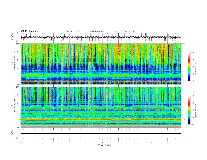Click the "10" tick on the time axis
Viewport: 207px width, 160px height.
(184, 142)
